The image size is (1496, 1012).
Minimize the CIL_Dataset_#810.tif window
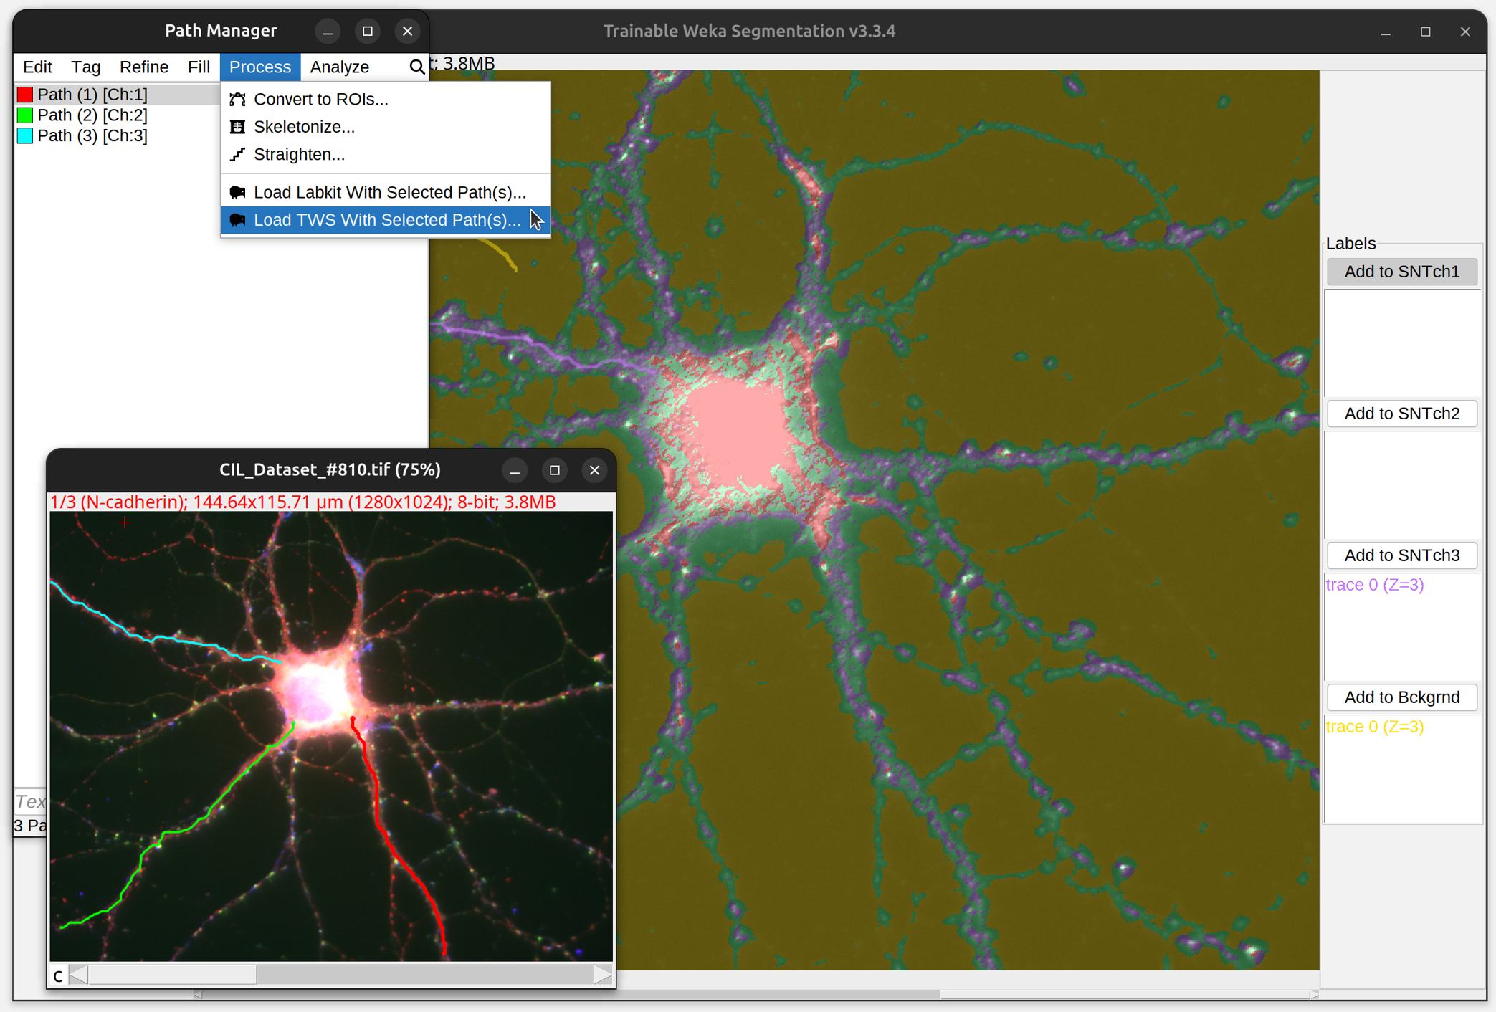(515, 470)
